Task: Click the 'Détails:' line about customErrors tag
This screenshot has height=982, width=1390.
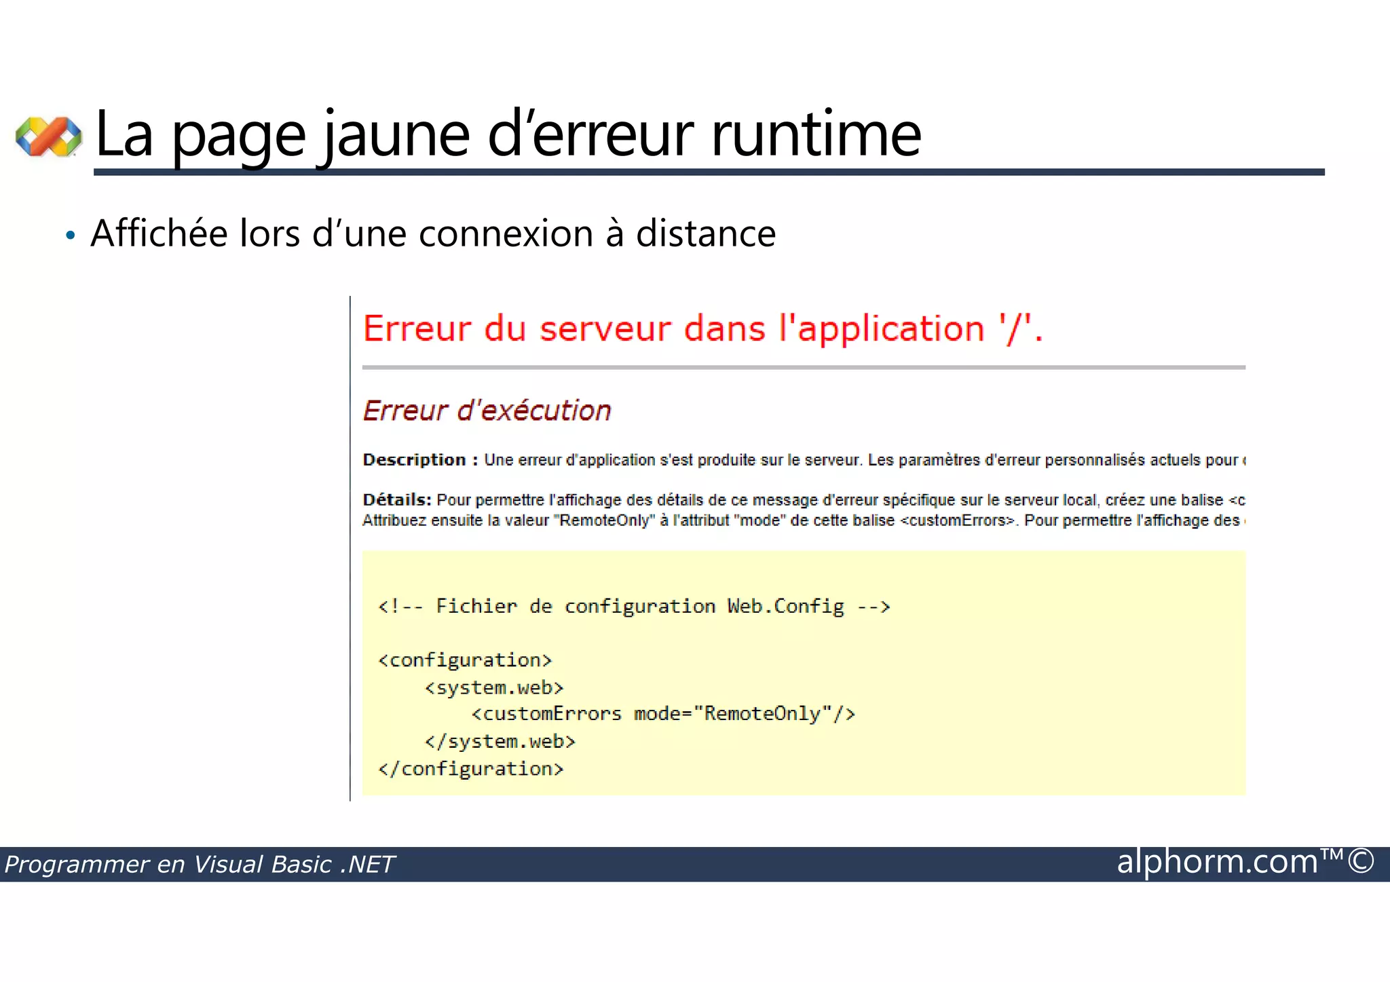Action: pos(804,500)
